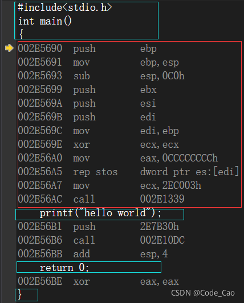Select the rep stos dword ptr line
Screen dimensions: 244x303
128,172
